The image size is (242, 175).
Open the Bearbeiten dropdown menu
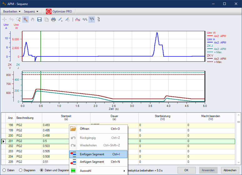[x=12, y=12]
